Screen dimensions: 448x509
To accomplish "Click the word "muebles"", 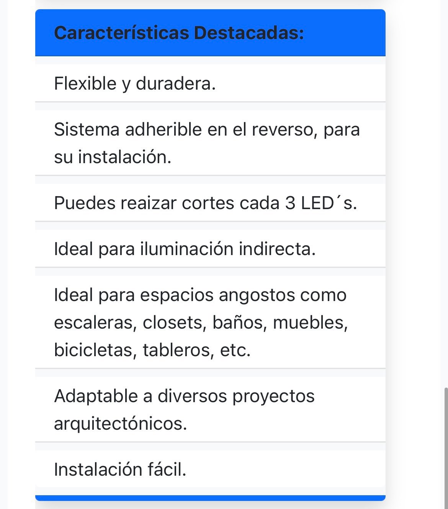I will (309, 322).
